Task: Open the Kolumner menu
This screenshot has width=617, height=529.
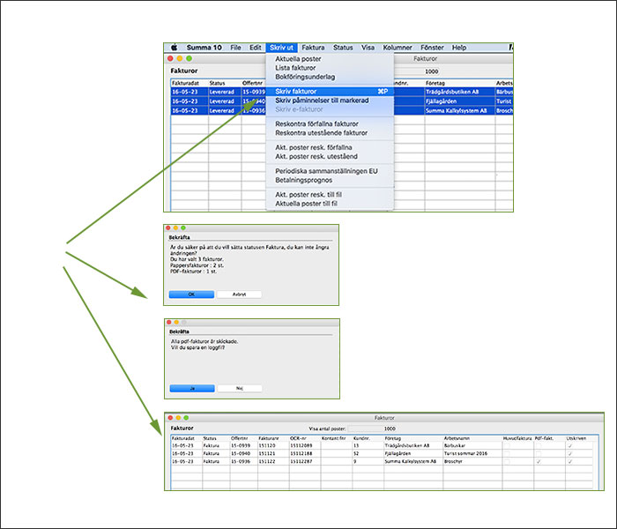Action: tap(398, 48)
